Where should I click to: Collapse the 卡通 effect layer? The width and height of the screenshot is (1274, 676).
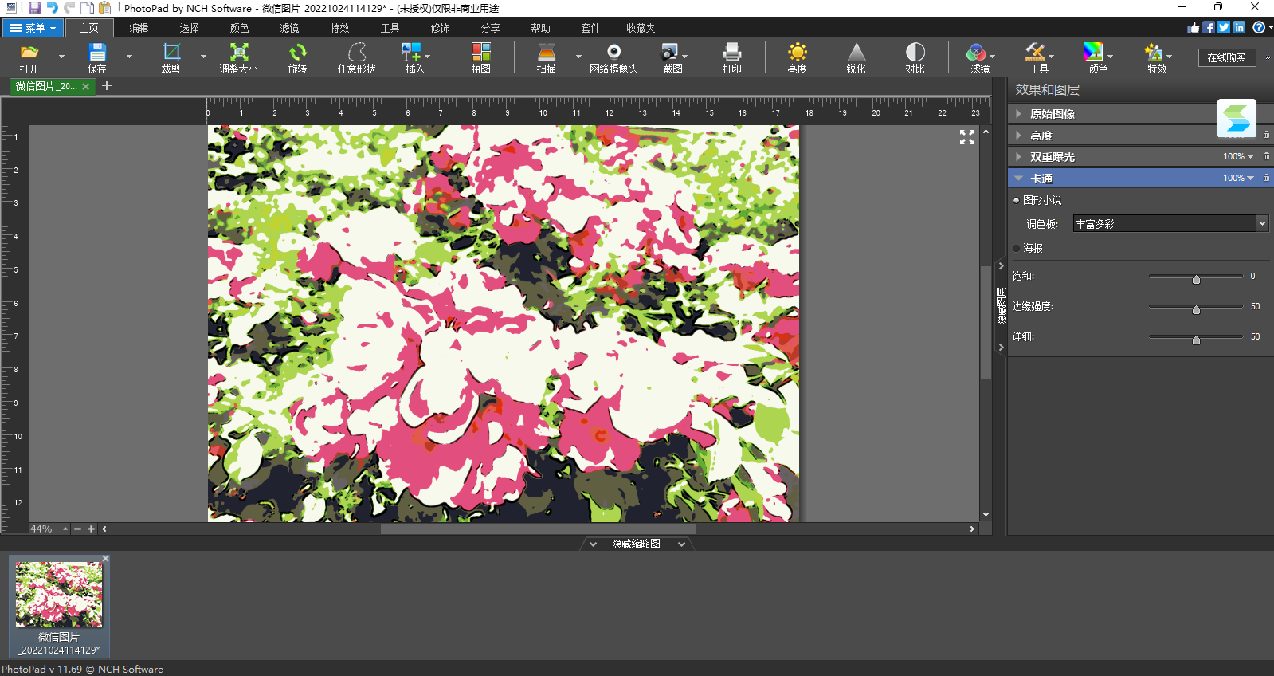[1018, 179]
